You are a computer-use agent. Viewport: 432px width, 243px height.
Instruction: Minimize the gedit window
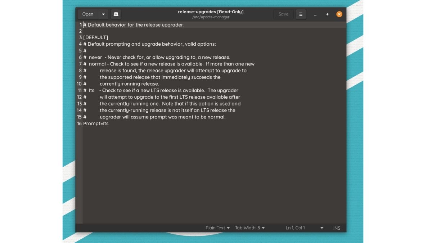pos(315,14)
